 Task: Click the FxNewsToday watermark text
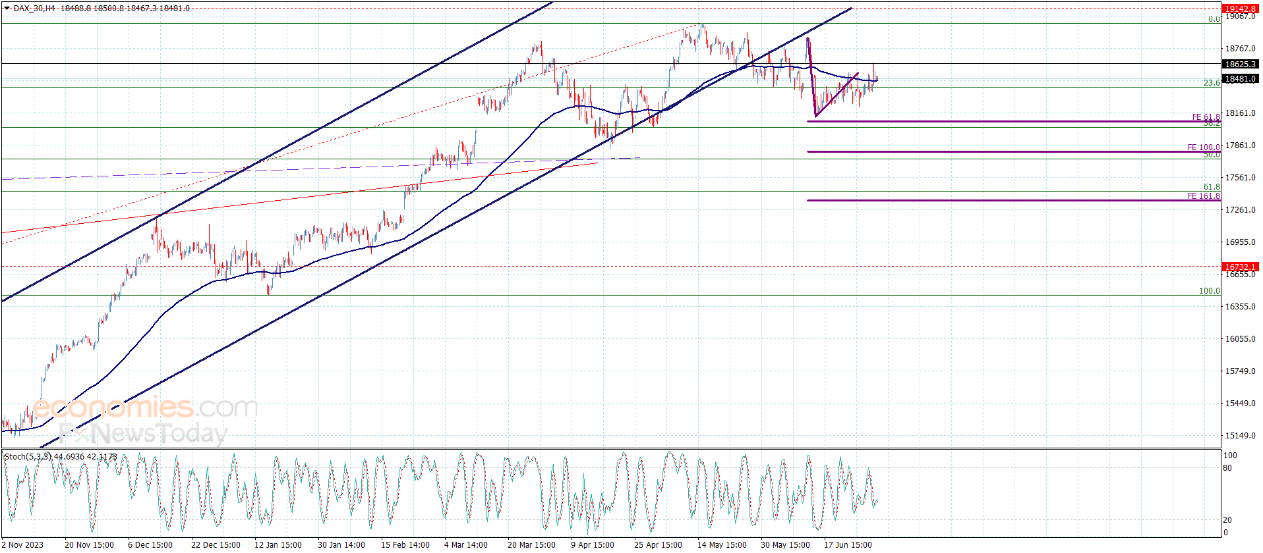coord(143,433)
